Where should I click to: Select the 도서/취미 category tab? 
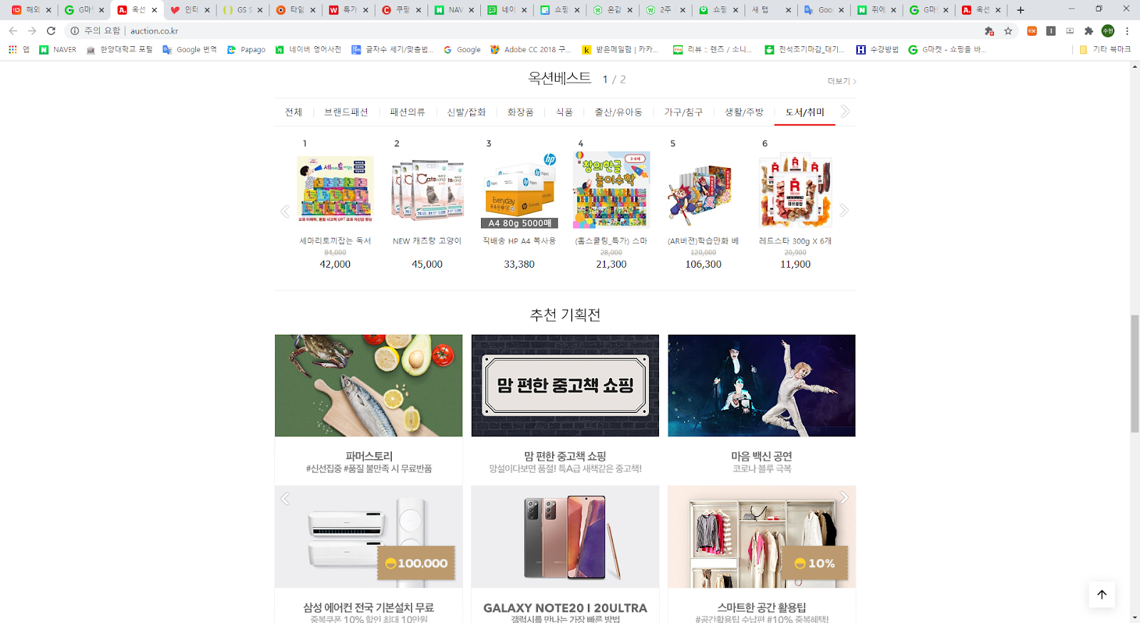point(804,112)
